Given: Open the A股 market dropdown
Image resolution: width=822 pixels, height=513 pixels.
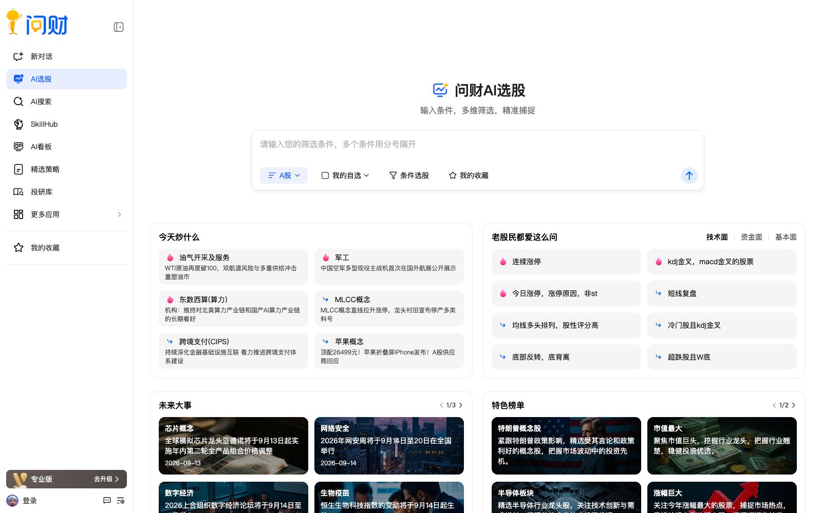Looking at the screenshot, I should pyautogui.click(x=284, y=175).
